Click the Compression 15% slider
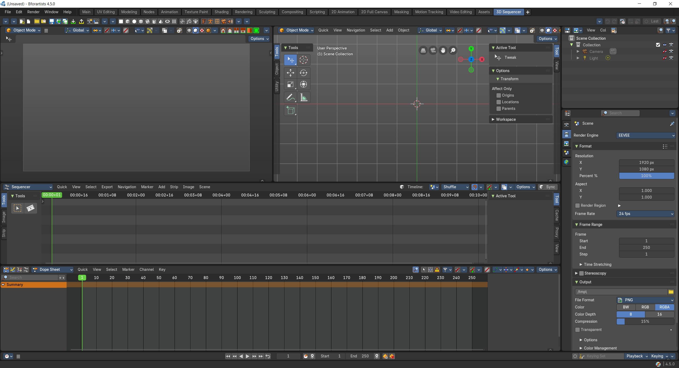The height and width of the screenshot is (368, 679). 645,321
